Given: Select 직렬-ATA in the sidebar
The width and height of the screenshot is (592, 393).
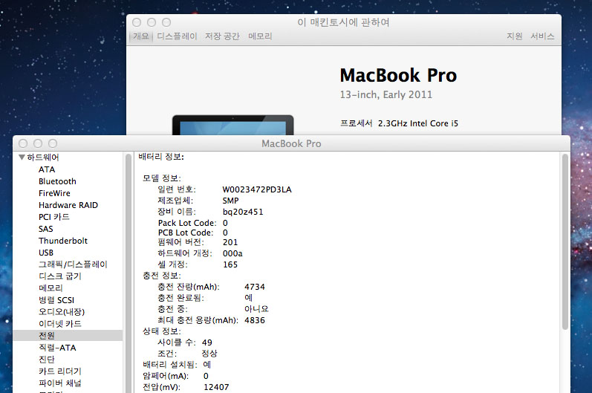Looking at the screenshot, I should pos(57,348).
